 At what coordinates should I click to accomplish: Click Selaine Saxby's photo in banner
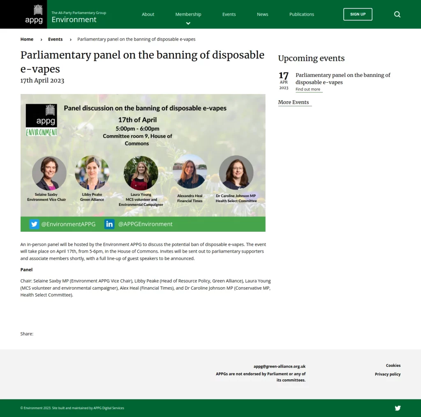pos(49,173)
